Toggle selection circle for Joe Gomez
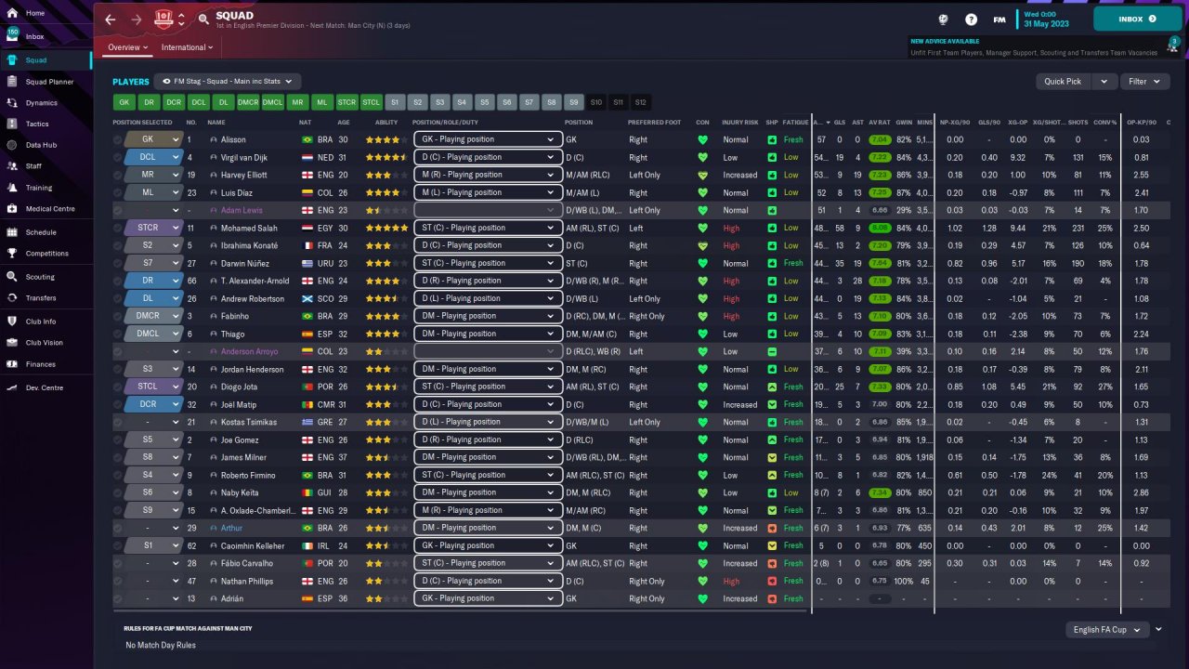 point(117,439)
